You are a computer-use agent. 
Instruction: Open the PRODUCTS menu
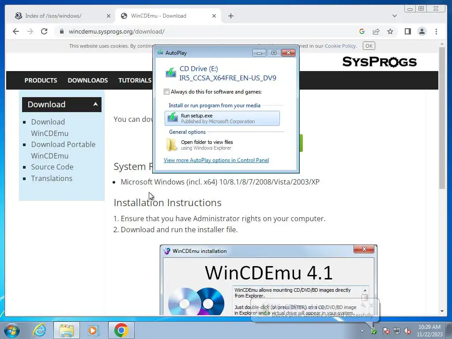point(41,80)
